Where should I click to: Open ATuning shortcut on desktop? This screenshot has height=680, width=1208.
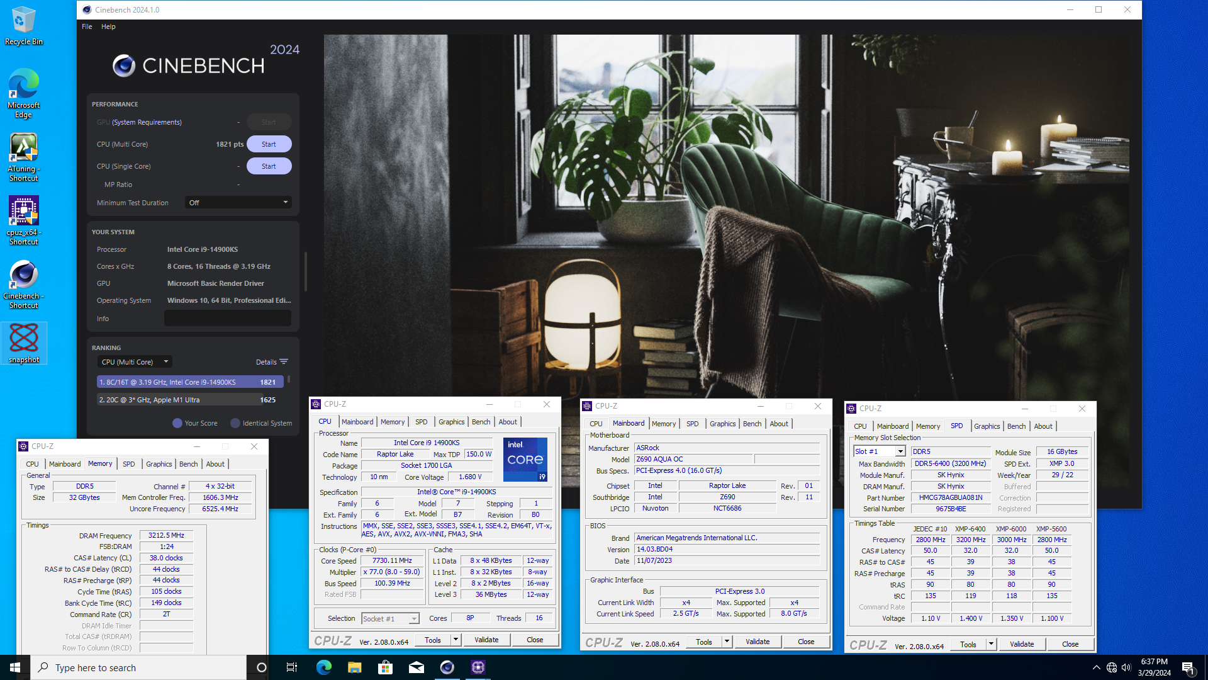click(24, 157)
